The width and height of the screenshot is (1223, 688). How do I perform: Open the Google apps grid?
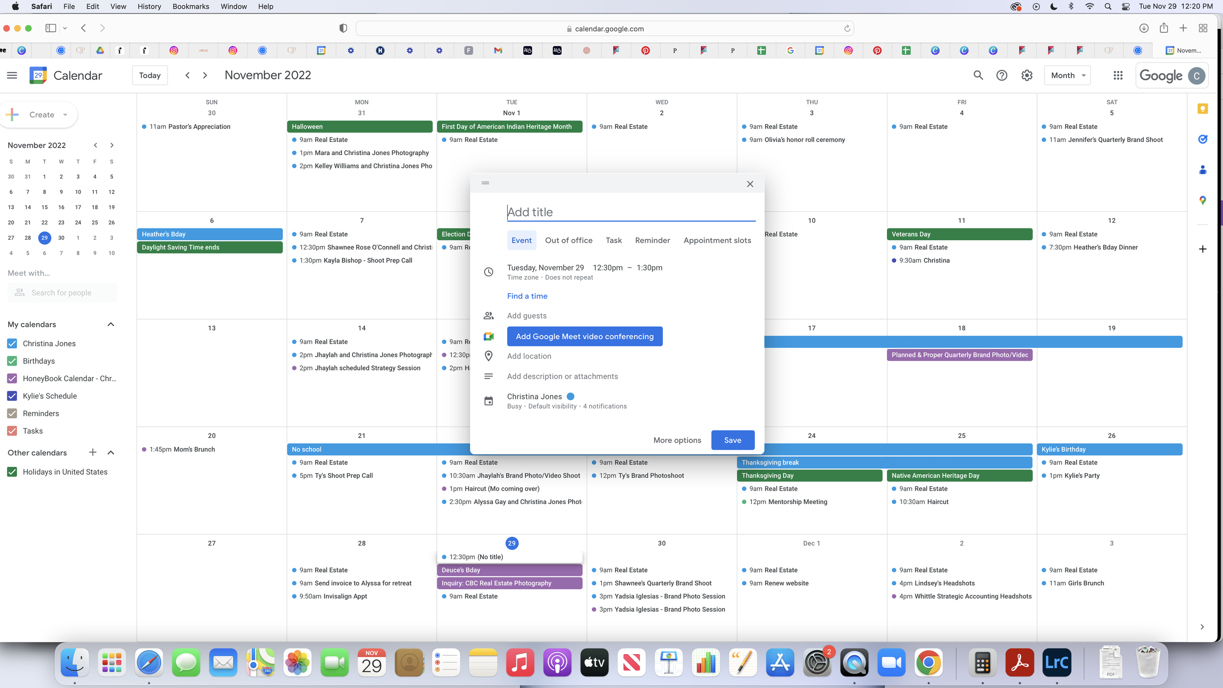tap(1118, 75)
